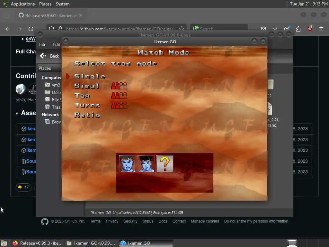Open the File menu in file manager
This screenshot has width=329, height=247.
pos(43,44)
